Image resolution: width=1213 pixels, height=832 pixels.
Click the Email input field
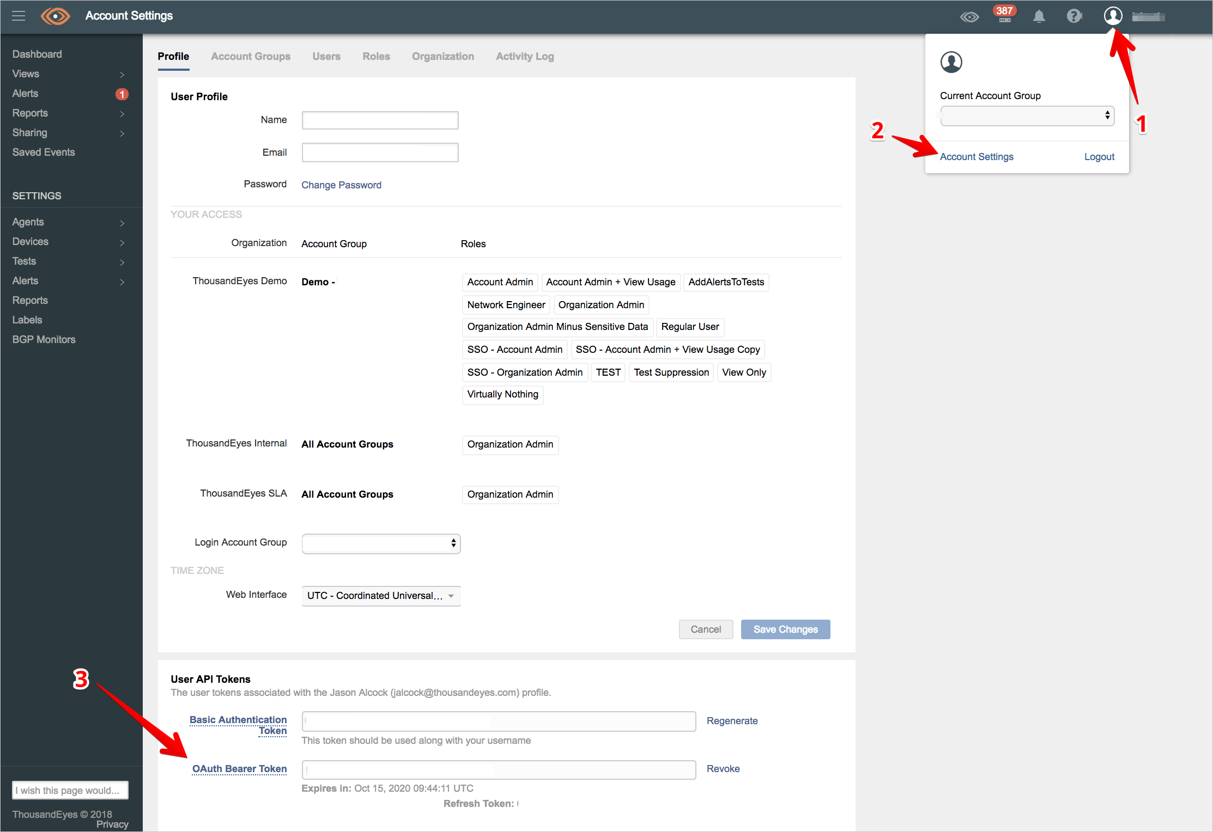point(380,152)
